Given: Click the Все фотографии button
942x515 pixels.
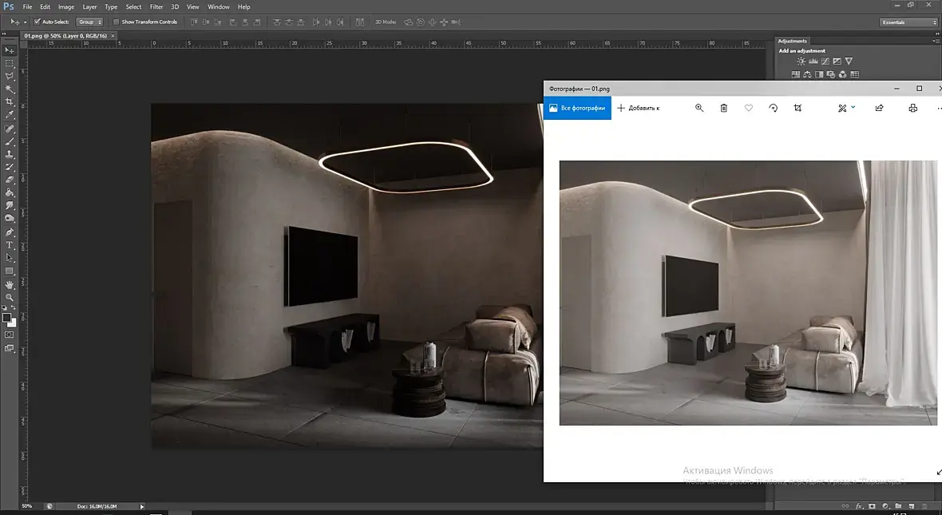Looking at the screenshot, I should pos(577,108).
